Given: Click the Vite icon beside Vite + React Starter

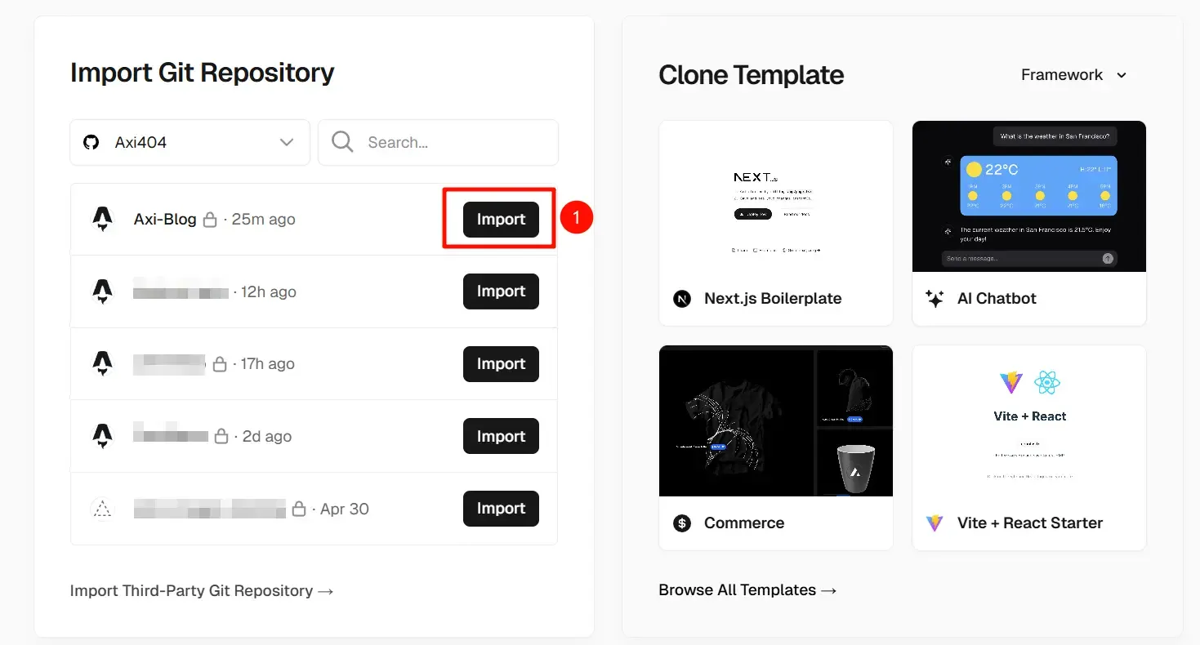Looking at the screenshot, I should [935, 523].
